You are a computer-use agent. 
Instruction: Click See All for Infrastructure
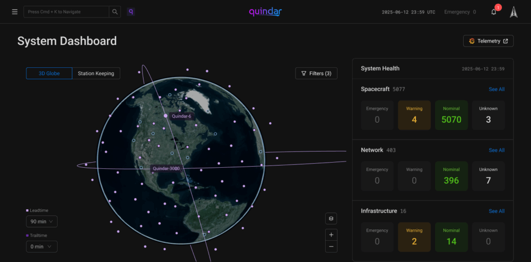[496, 211]
